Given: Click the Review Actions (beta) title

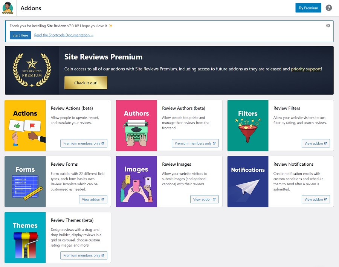Looking at the screenshot, I should (x=72, y=108).
